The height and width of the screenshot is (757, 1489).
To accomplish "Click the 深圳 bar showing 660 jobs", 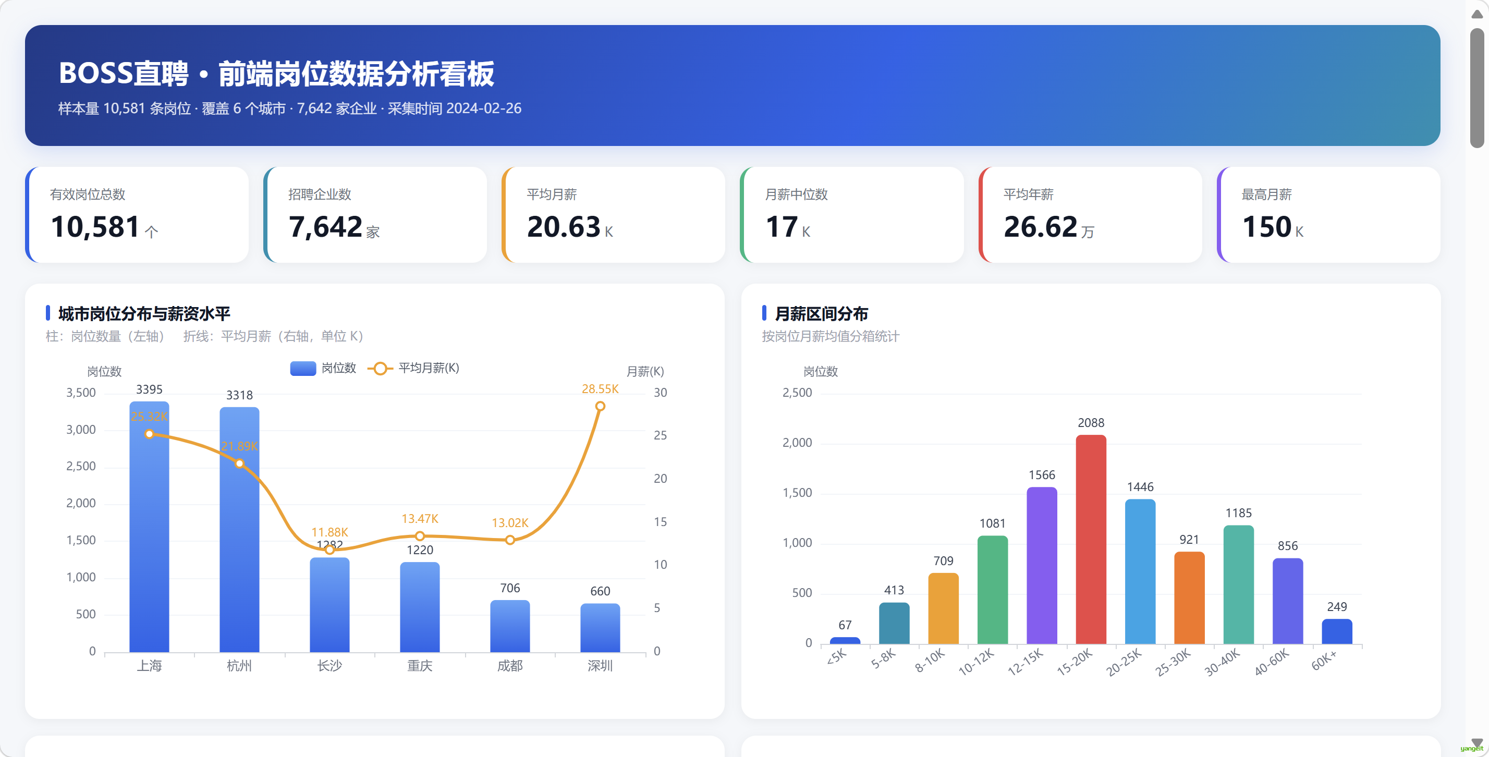I will tap(600, 628).
